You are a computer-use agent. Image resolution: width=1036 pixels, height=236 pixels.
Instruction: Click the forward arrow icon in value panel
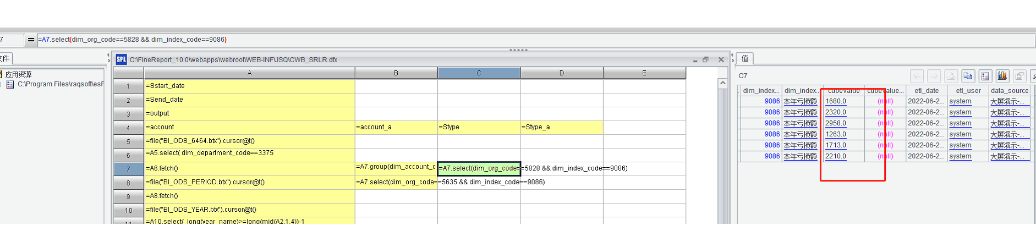point(934,76)
